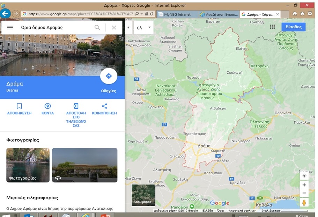Click the Είσοδος sign-in button
Screen dimensions: 318x217
[x=294, y=27]
